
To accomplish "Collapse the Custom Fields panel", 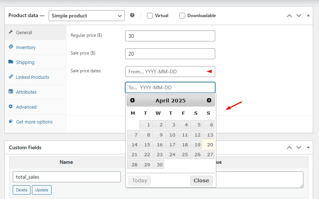I will tap(308, 147).
